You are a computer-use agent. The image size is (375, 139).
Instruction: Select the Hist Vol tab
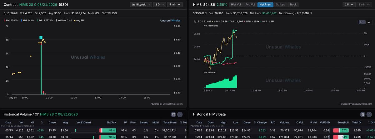tap(236, 5)
